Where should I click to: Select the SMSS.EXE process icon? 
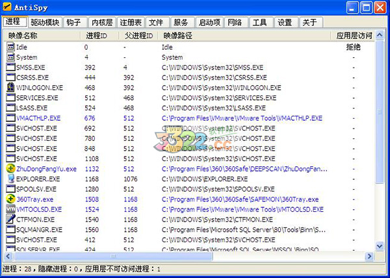10,67
